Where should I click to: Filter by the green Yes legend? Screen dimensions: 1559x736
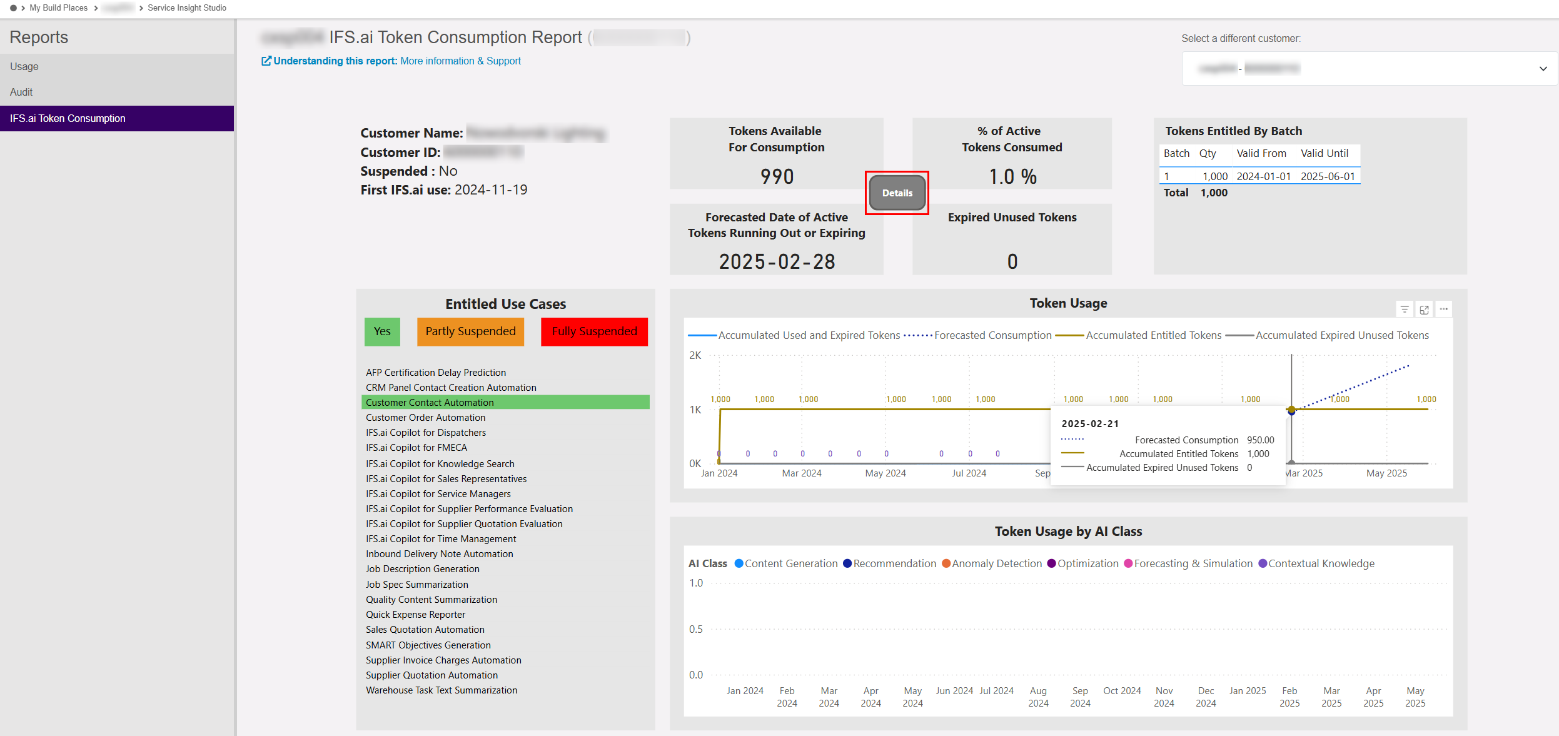382,331
